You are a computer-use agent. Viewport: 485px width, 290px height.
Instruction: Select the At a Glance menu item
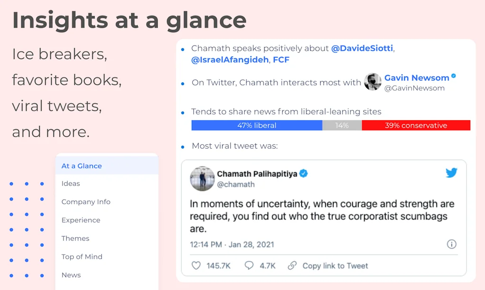[x=81, y=166]
